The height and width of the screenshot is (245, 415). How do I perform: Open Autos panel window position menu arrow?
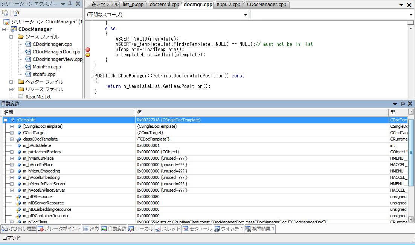[x=395, y=104]
